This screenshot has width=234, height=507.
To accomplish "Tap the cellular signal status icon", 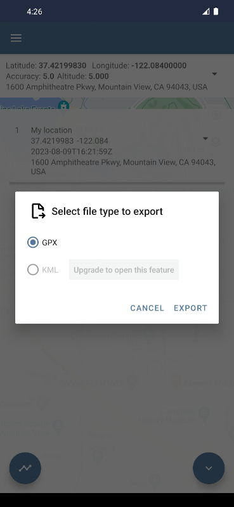I will pyautogui.click(x=206, y=11).
